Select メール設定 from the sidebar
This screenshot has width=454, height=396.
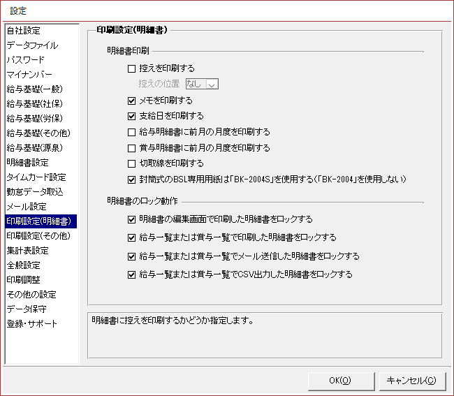(27, 207)
